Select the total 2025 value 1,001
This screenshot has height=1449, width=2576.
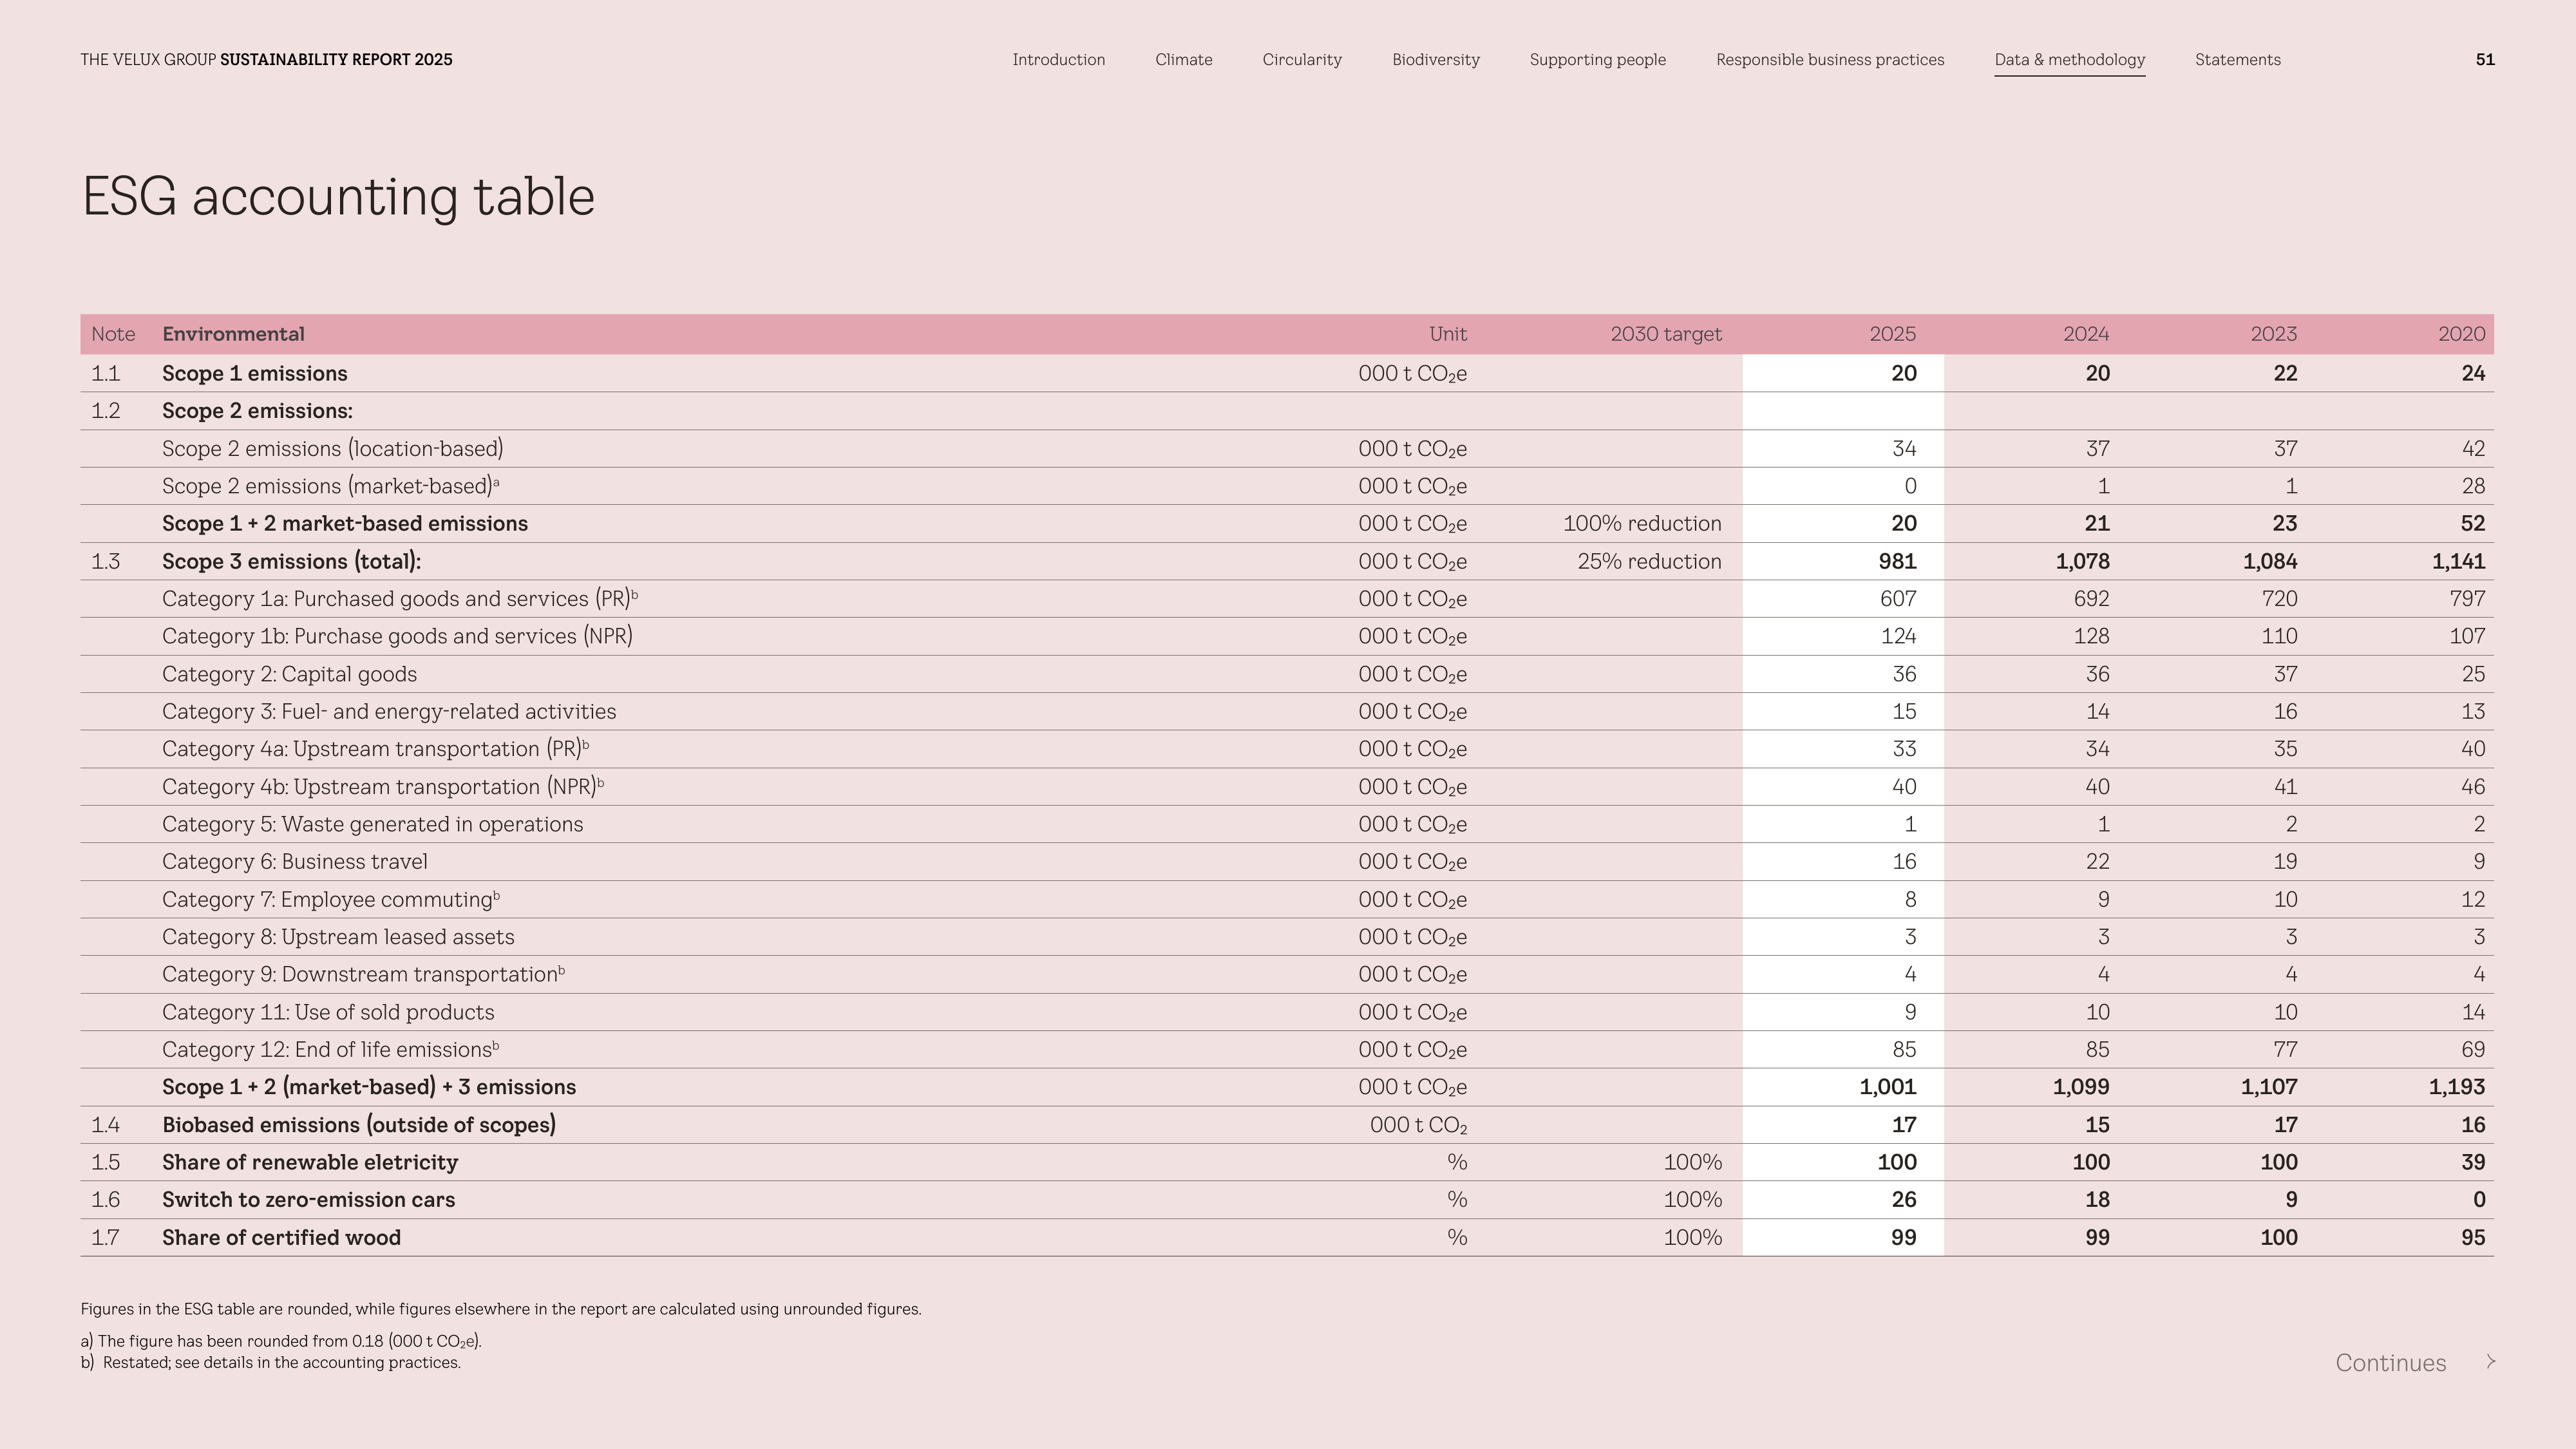(x=1887, y=1087)
